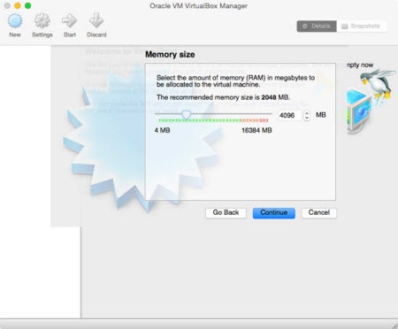
Task: Click the Discard toolbar icon
Action: click(x=96, y=20)
